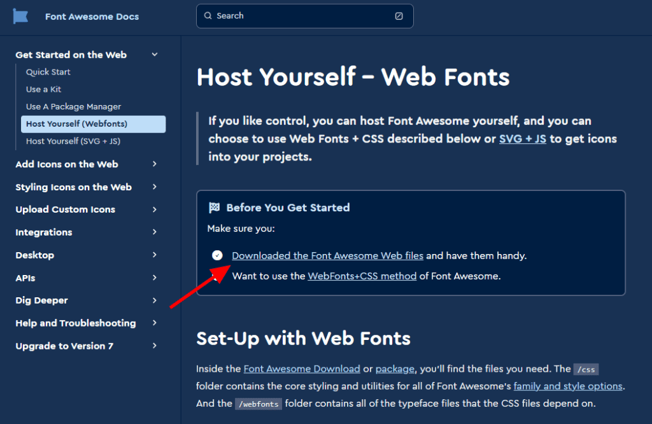Collapse the Get Started on the Web section
This screenshot has height=424, width=652.
[155, 55]
